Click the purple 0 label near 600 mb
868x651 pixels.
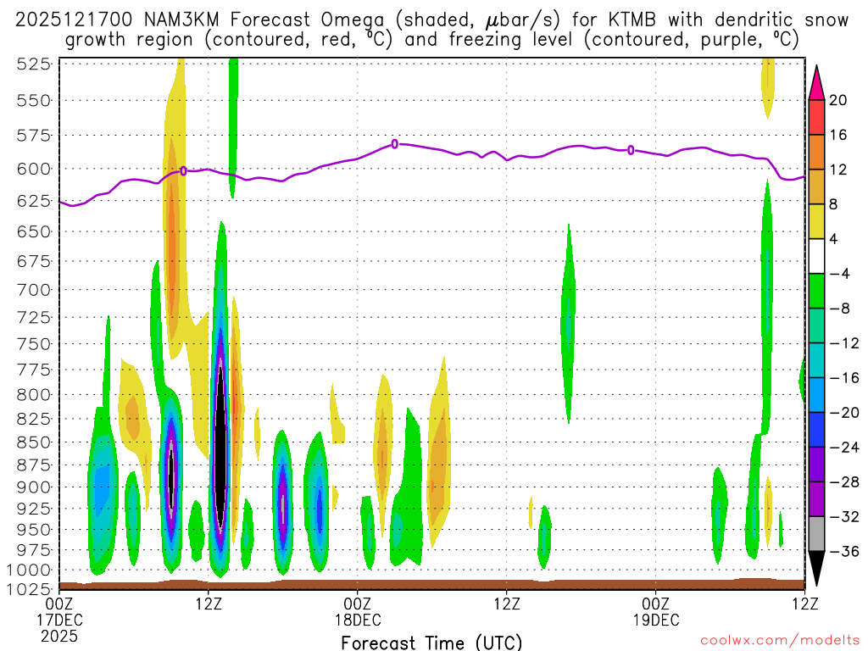[x=183, y=171]
